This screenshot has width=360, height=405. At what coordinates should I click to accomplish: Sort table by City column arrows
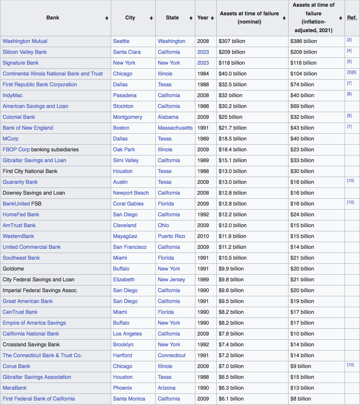(151, 18)
